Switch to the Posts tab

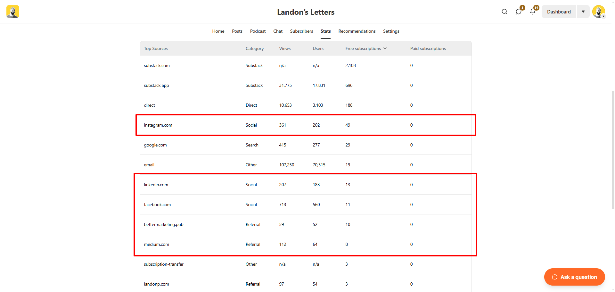(237, 31)
